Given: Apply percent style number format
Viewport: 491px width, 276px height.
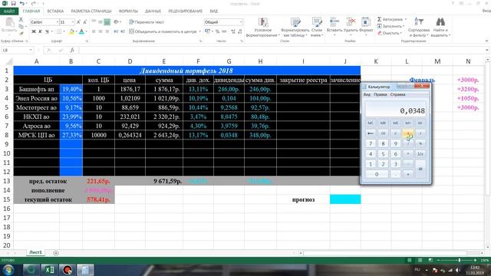Looking at the screenshot, I should [x=217, y=31].
